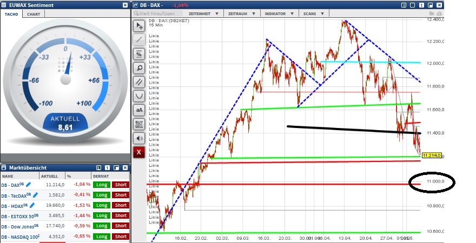Select the percent retracement tool
476x243 pixels.
point(139,54)
